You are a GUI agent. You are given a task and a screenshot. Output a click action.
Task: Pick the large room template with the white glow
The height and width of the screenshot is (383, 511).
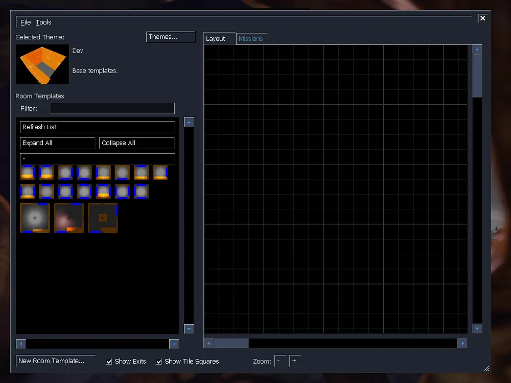tap(35, 218)
